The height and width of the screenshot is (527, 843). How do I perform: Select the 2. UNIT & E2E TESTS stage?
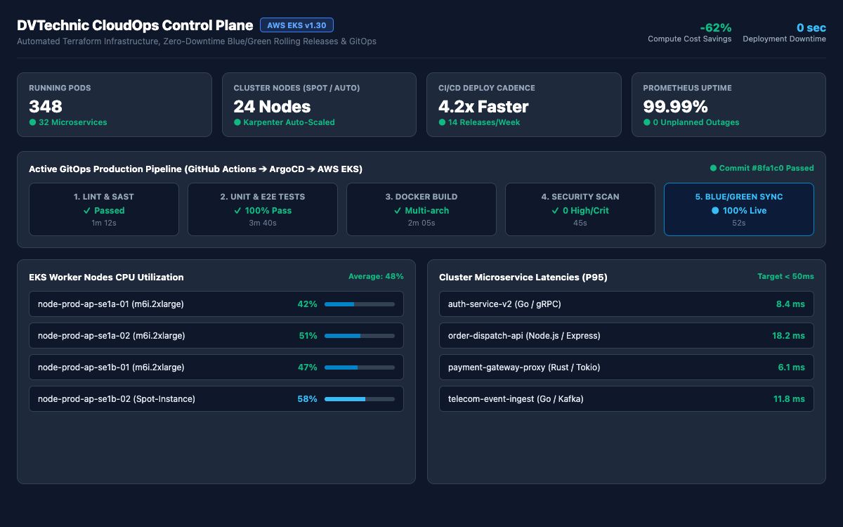click(262, 209)
